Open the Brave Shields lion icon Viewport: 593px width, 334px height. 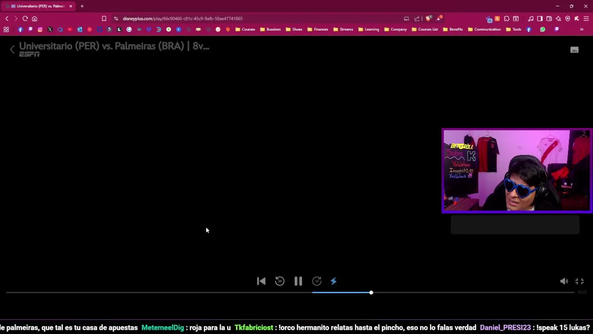[429, 19]
